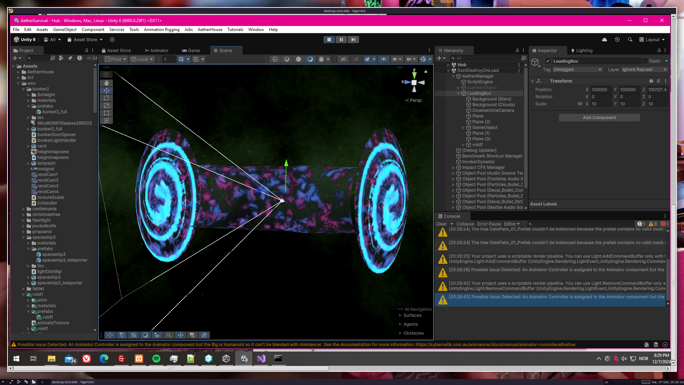This screenshot has height=385, width=684.
Task: Select the Scale tool in scene
Action: coord(106,106)
